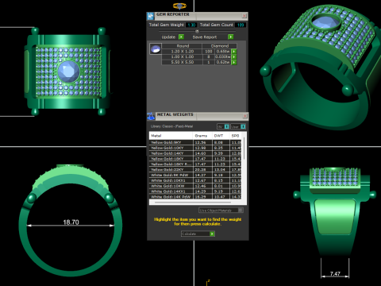Click the Grams column header
381x286 pixels.
(x=202, y=136)
